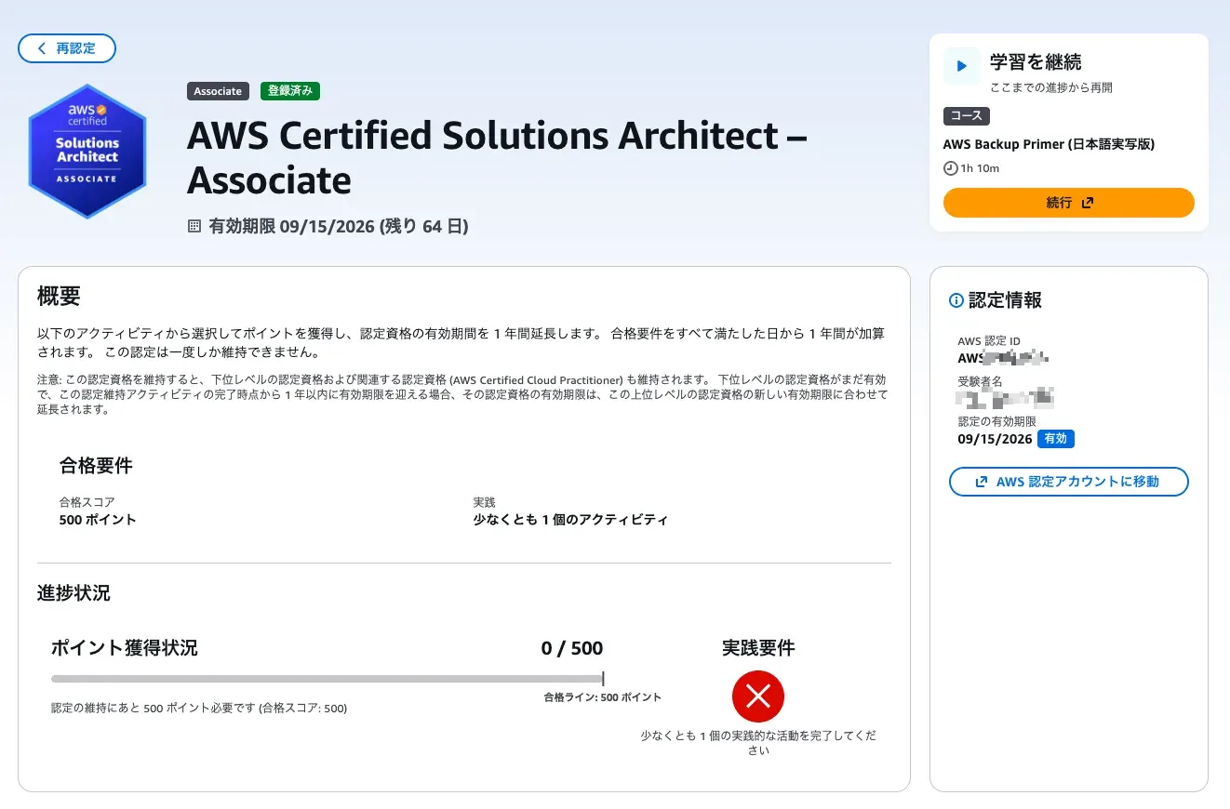The height and width of the screenshot is (809, 1230).
Task: Click the red X 実践要件 status icon
Action: pos(758,696)
